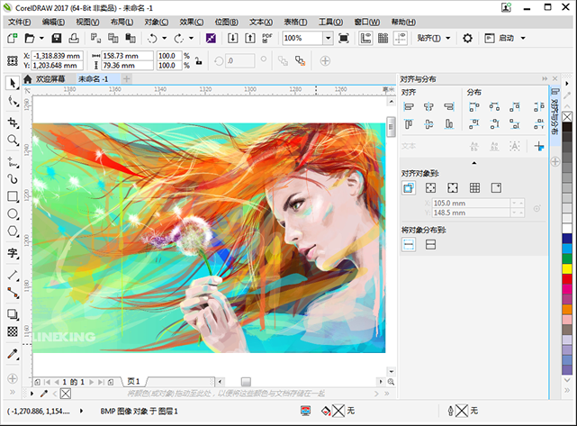Toggle Show rulers button
This screenshot has height=426, width=577.
[365, 38]
